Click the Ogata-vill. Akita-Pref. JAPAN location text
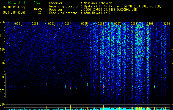Screen dimensions: 173x110 pos(123,6)
